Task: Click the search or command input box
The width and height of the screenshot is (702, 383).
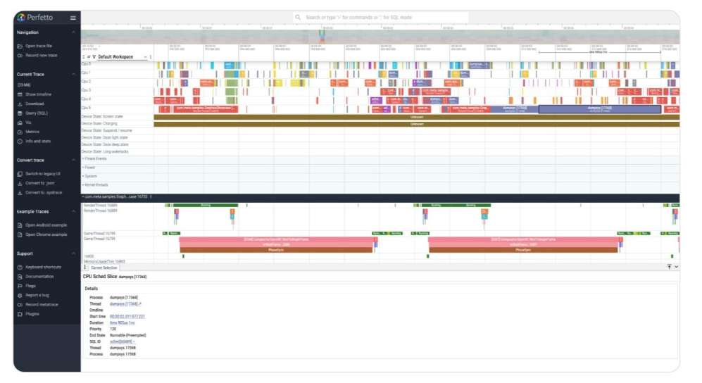Action: click(380, 17)
